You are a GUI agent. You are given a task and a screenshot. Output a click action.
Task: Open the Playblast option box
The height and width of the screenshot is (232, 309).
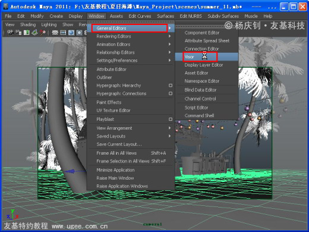171,119
